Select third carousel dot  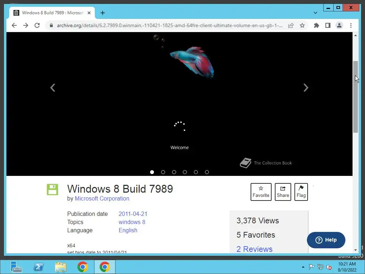tap(174, 172)
